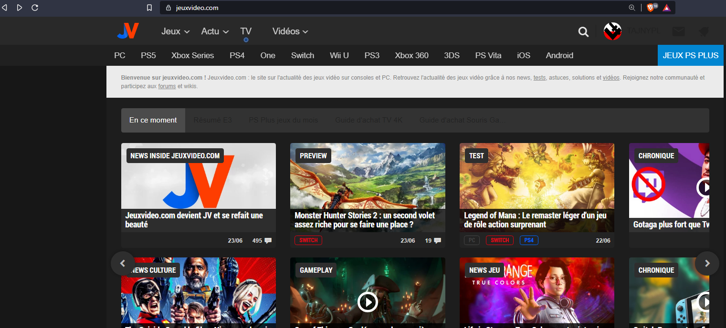Open the Legend of Mana test thumbnail
The width and height of the screenshot is (726, 328).
[537, 176]
